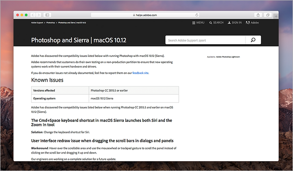Click the bold Workaround label
The height and width of the screenshot is (171, 293).
pyautogui.click(x=39, y=148)
